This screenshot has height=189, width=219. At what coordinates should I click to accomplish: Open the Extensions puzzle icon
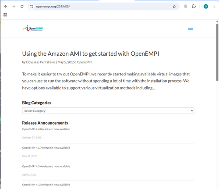click(x=194, y=7)
